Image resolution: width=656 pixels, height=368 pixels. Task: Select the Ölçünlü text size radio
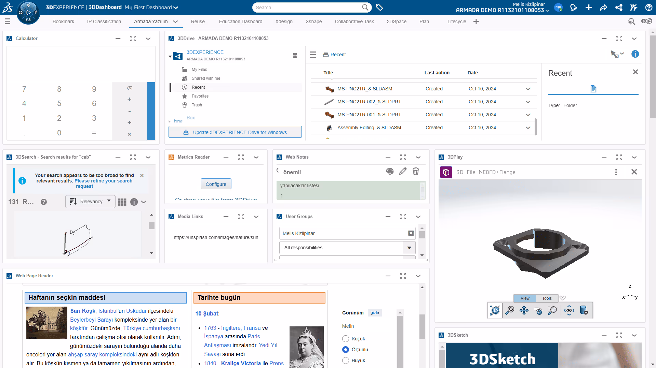click(x=346, y=350)
